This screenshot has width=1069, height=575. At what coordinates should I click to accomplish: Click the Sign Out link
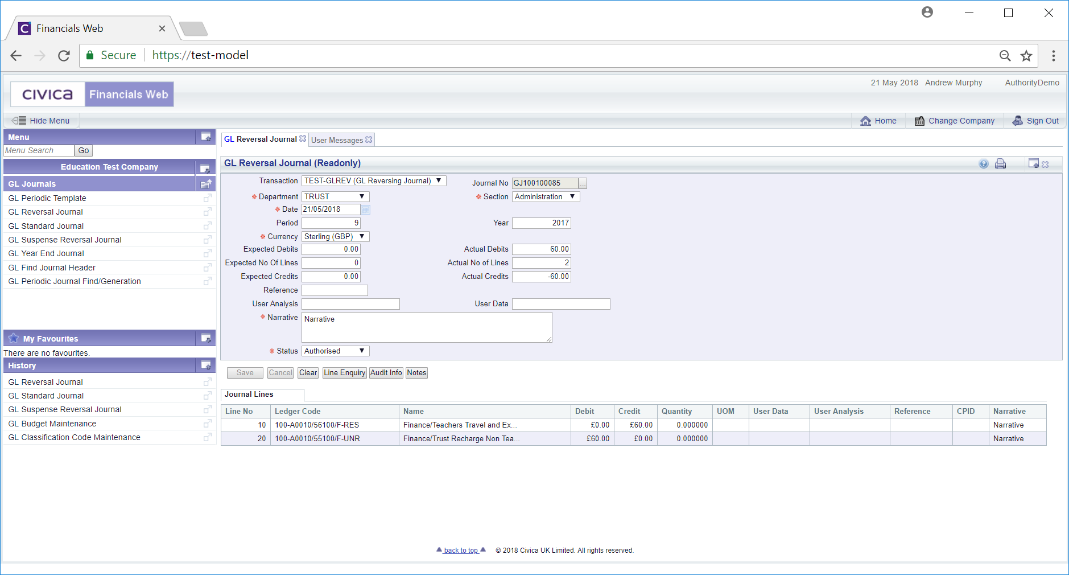click(1042, 121)
